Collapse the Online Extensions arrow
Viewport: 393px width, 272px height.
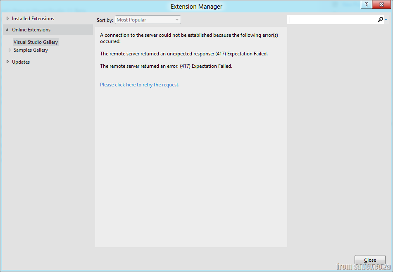pos(7,30)
